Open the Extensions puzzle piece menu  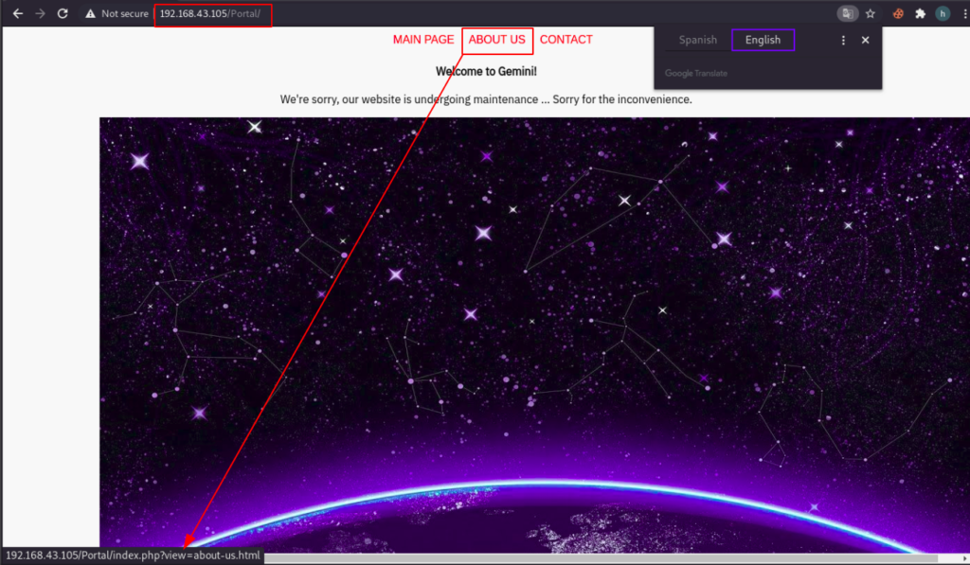(x=921, y=13)
